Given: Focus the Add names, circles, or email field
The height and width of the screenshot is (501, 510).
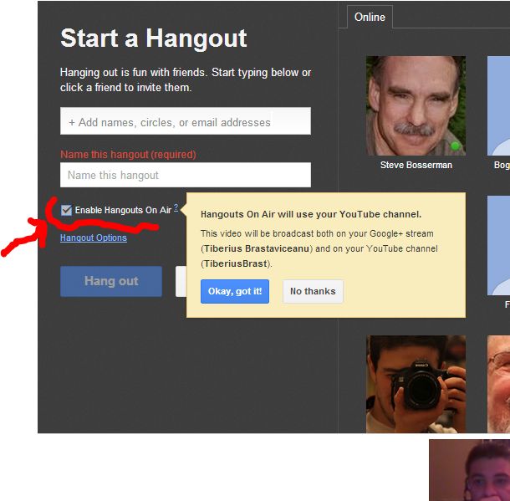Looking at the screenshot, I should pos(186,121).
